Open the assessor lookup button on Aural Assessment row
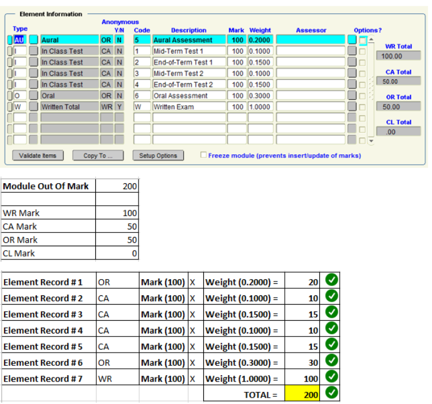 (352, 40)
